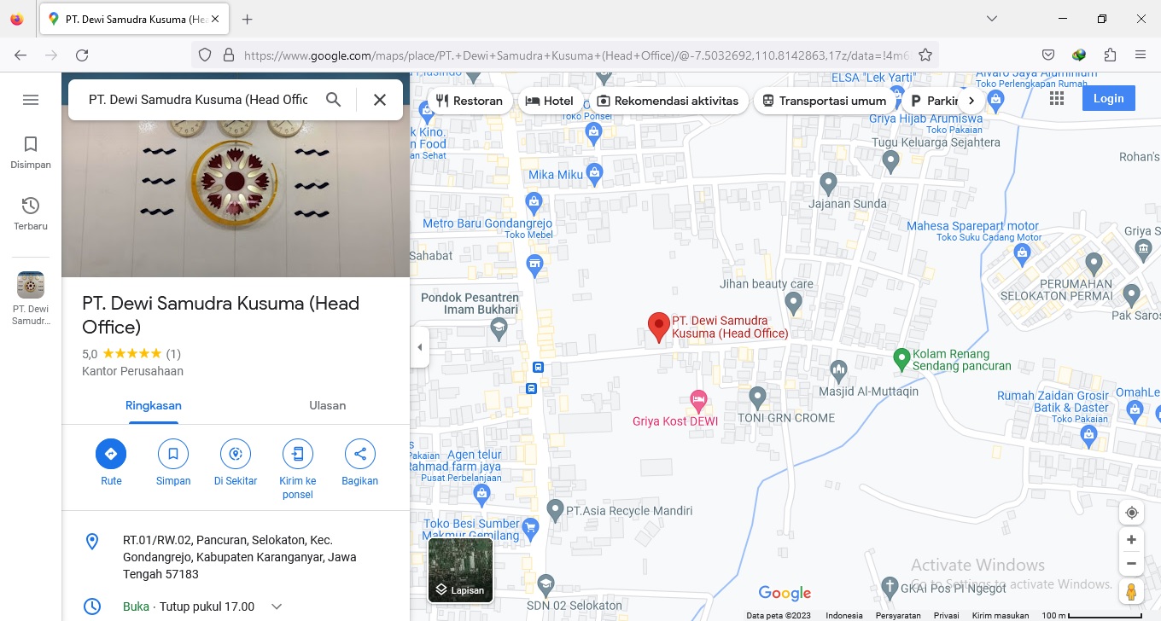The width and height of the screenshot is (1161, 621).
Task: Click the Persyaratan footer link
Action: click(x=898, y=615)
